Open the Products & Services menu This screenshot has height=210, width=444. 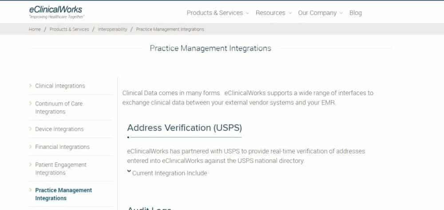tap(214, 13)
